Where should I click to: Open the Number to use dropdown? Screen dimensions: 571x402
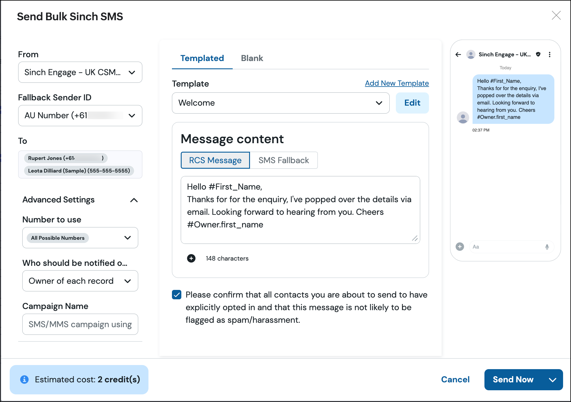click(80, 238)
